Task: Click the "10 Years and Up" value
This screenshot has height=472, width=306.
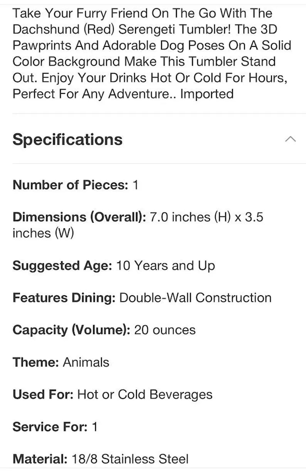Action: (x=165, y=266)
